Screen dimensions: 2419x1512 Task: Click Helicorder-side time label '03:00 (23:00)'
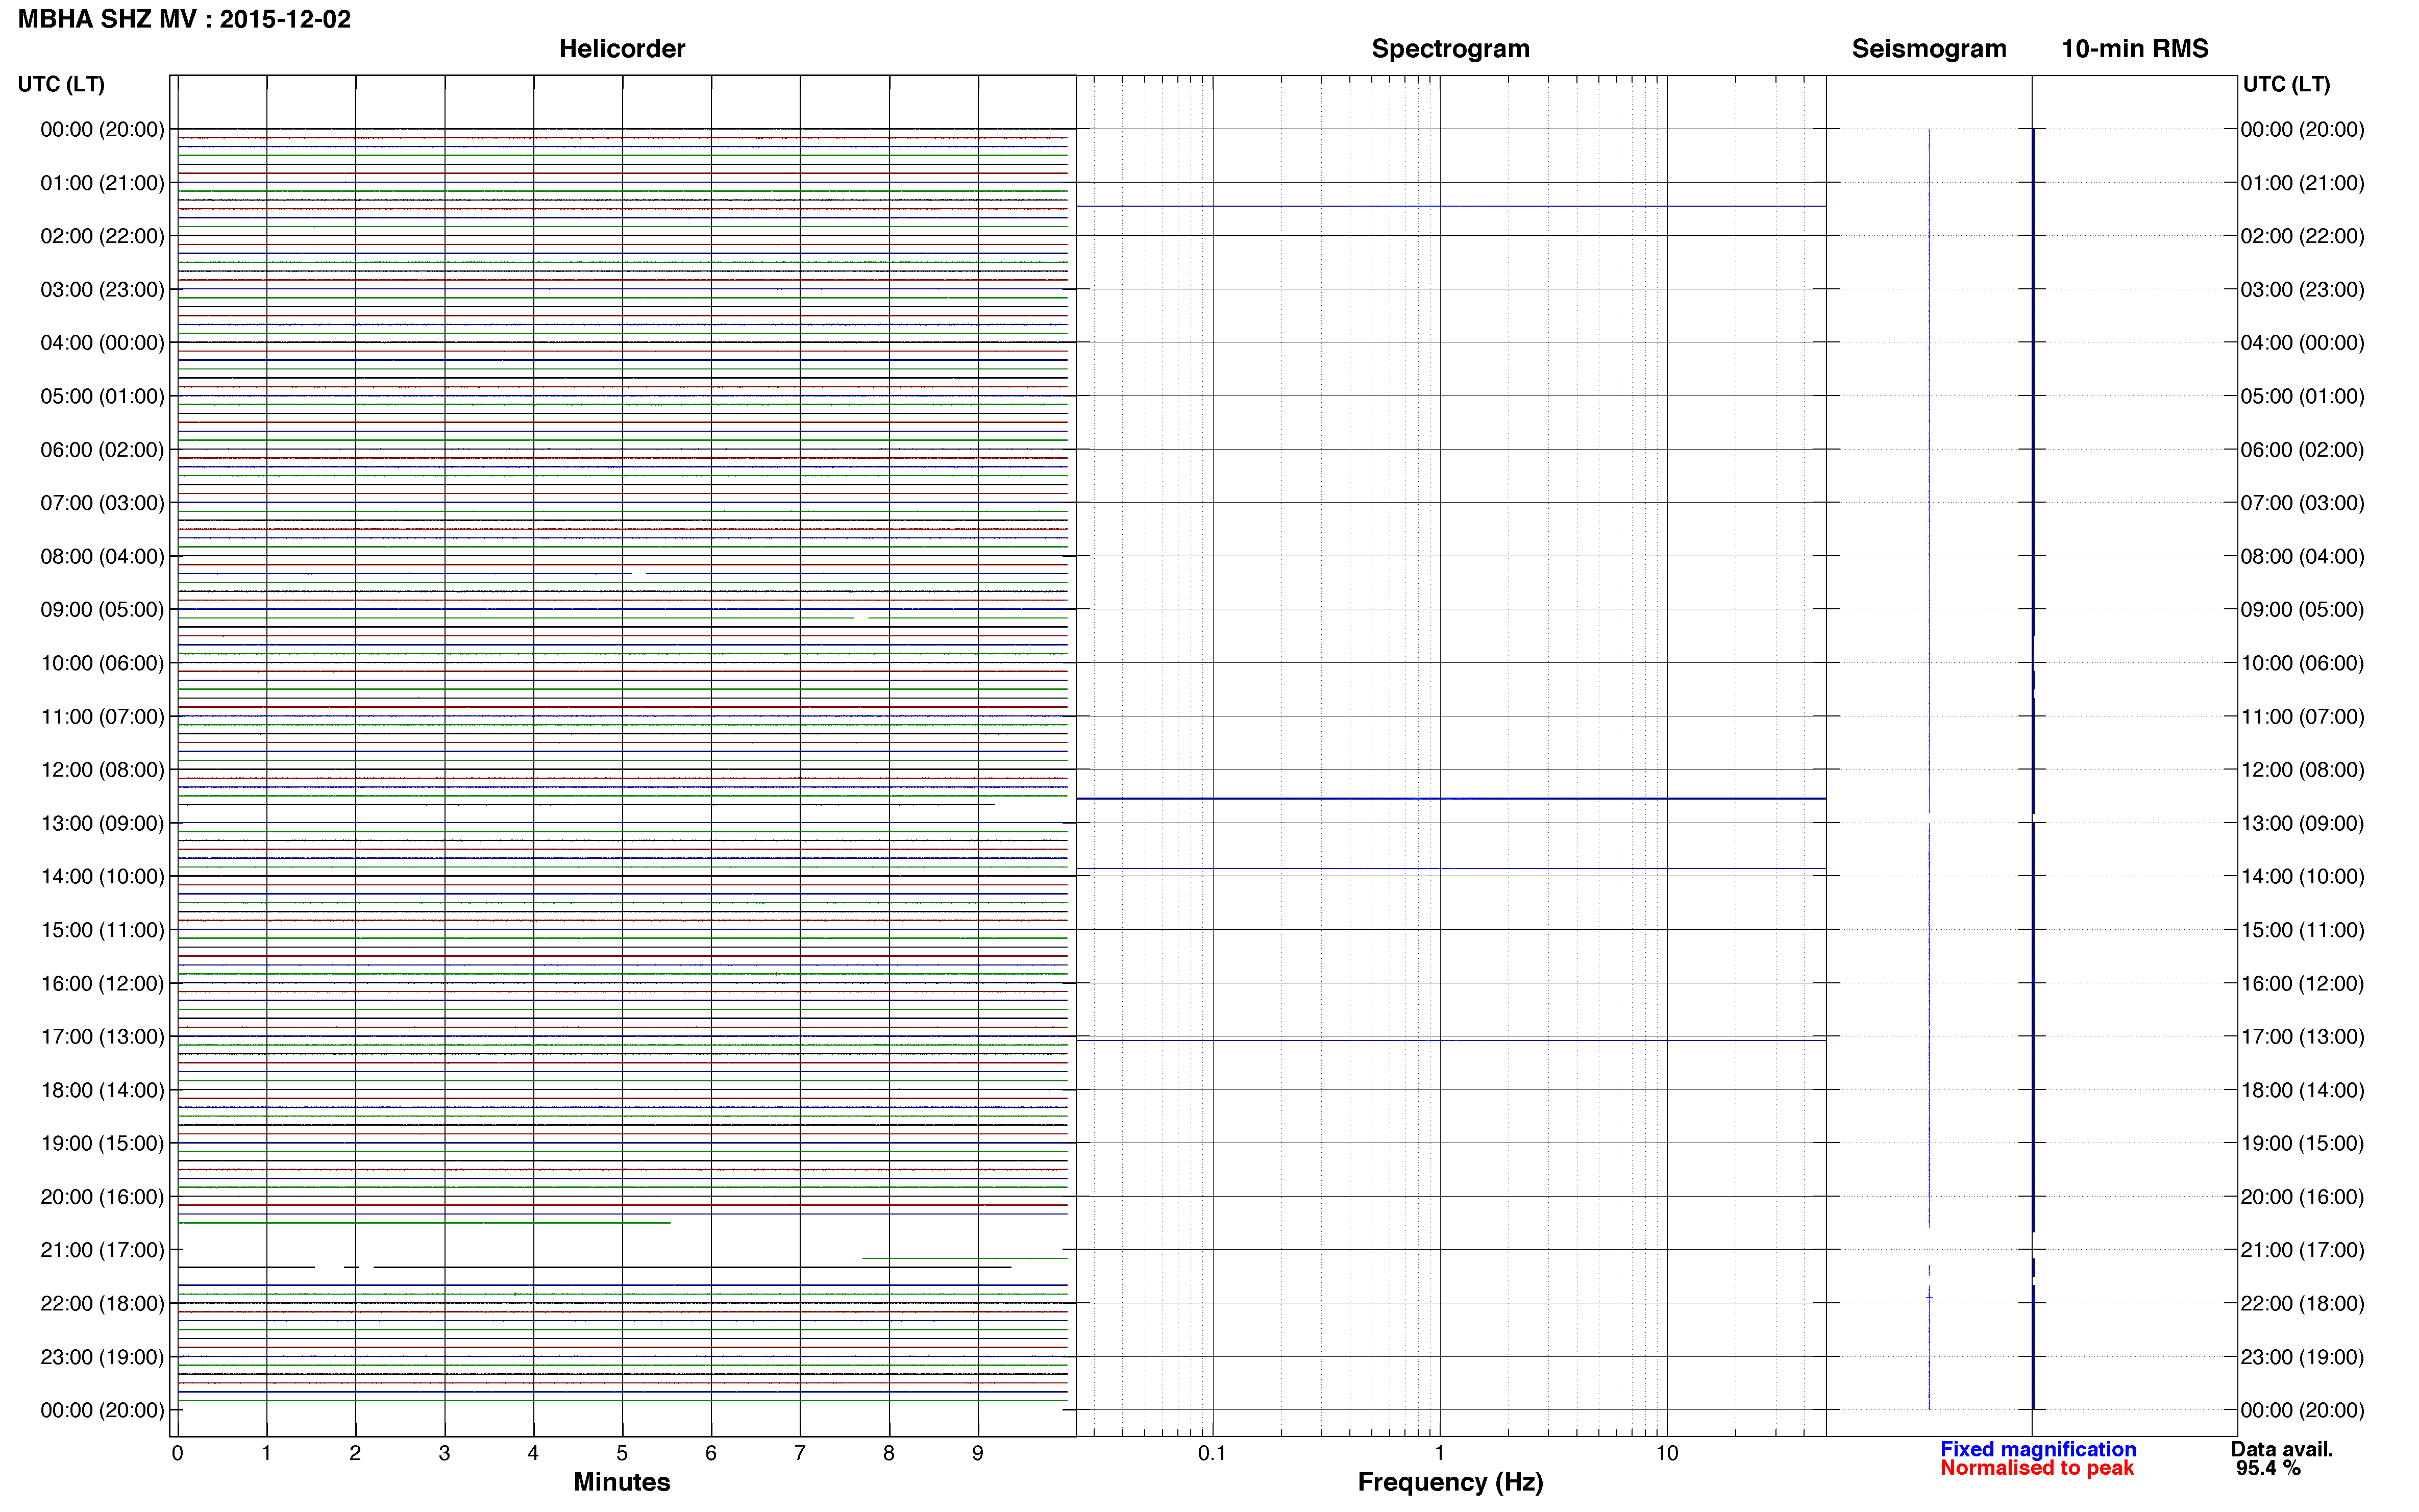point(102,290)
